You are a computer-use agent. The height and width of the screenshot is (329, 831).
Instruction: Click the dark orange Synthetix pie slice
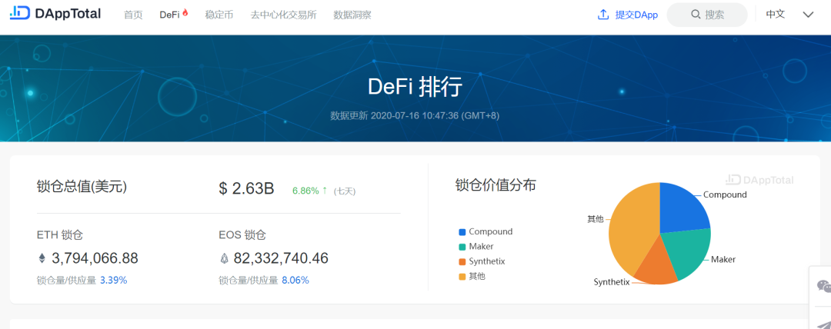point(655,263)
